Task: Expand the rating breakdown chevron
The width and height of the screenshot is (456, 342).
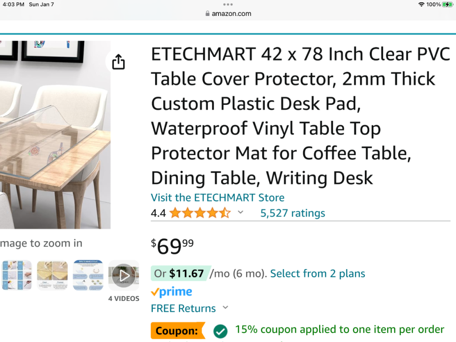Action: click(240, 212)
